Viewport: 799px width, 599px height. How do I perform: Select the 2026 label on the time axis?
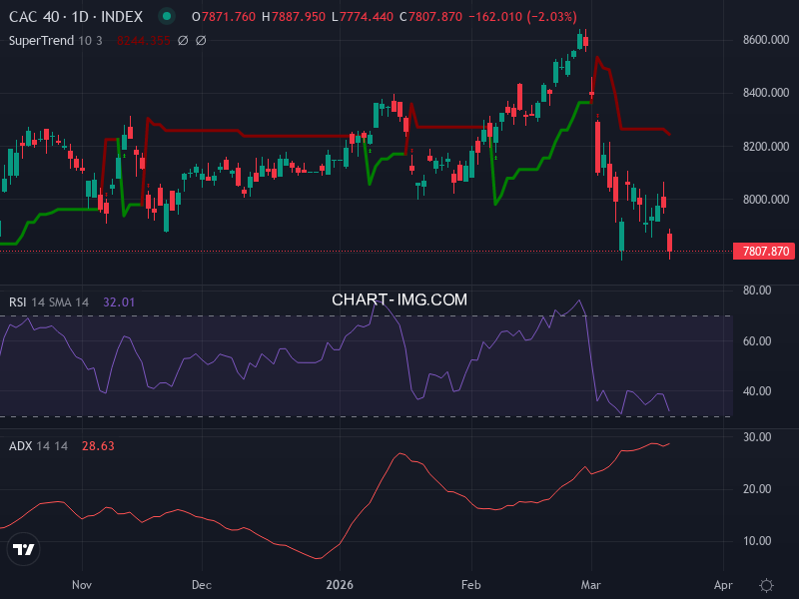[342, 585]
